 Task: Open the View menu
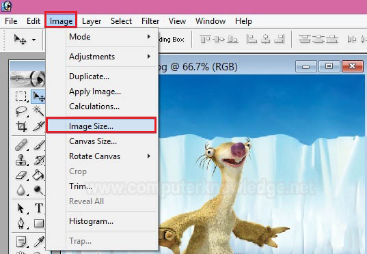click(x=177, y=21)
